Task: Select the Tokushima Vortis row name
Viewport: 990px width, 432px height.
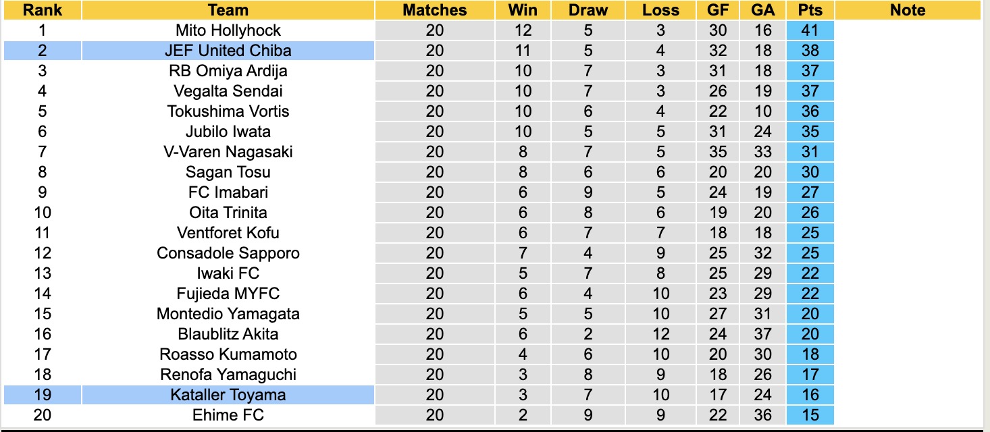Action: pos(228,111)
